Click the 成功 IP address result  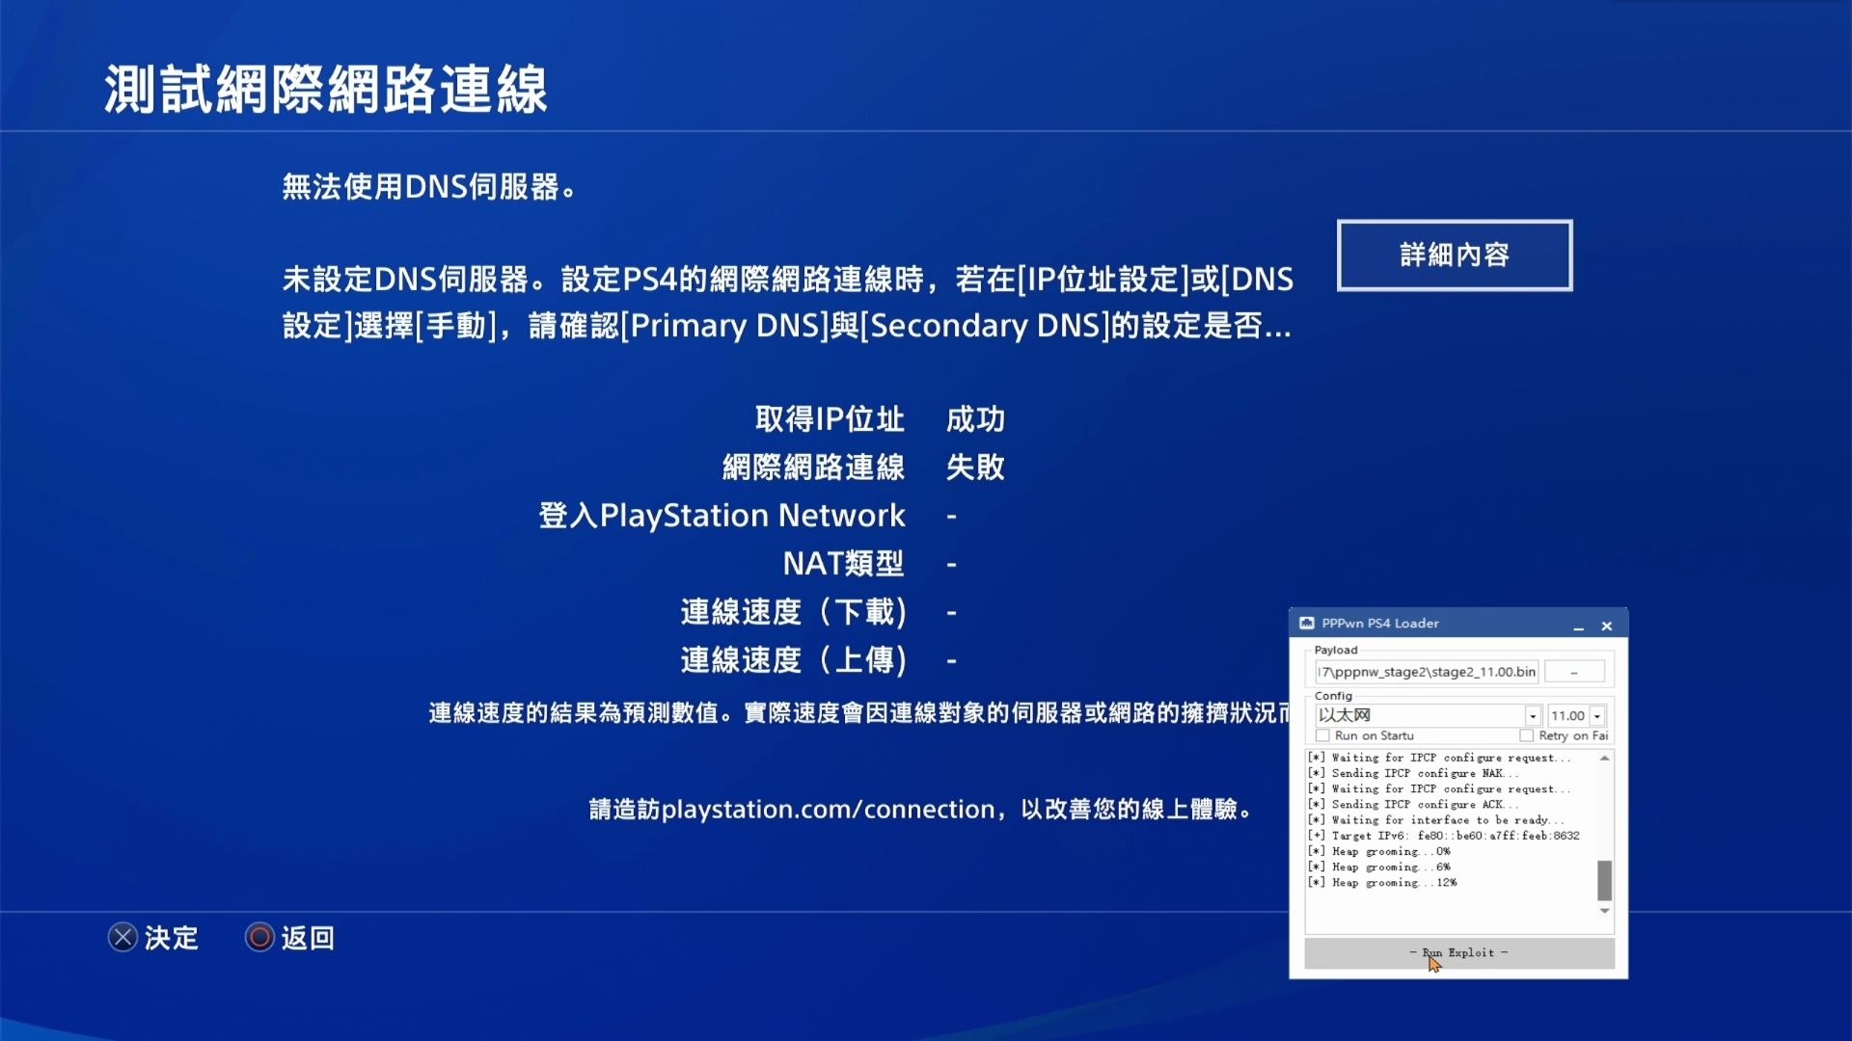975,419
